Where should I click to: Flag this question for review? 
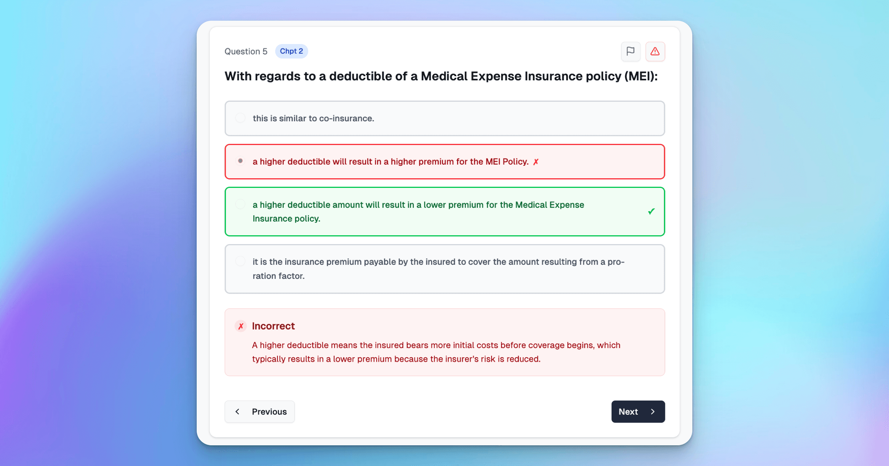(x=630, y=51)
